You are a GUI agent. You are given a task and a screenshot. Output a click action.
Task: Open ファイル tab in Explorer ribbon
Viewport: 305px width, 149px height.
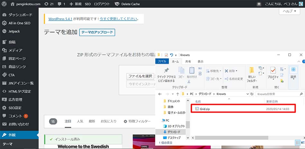pos(162,61)
